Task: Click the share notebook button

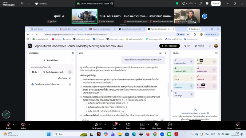Action: [187, 46]
